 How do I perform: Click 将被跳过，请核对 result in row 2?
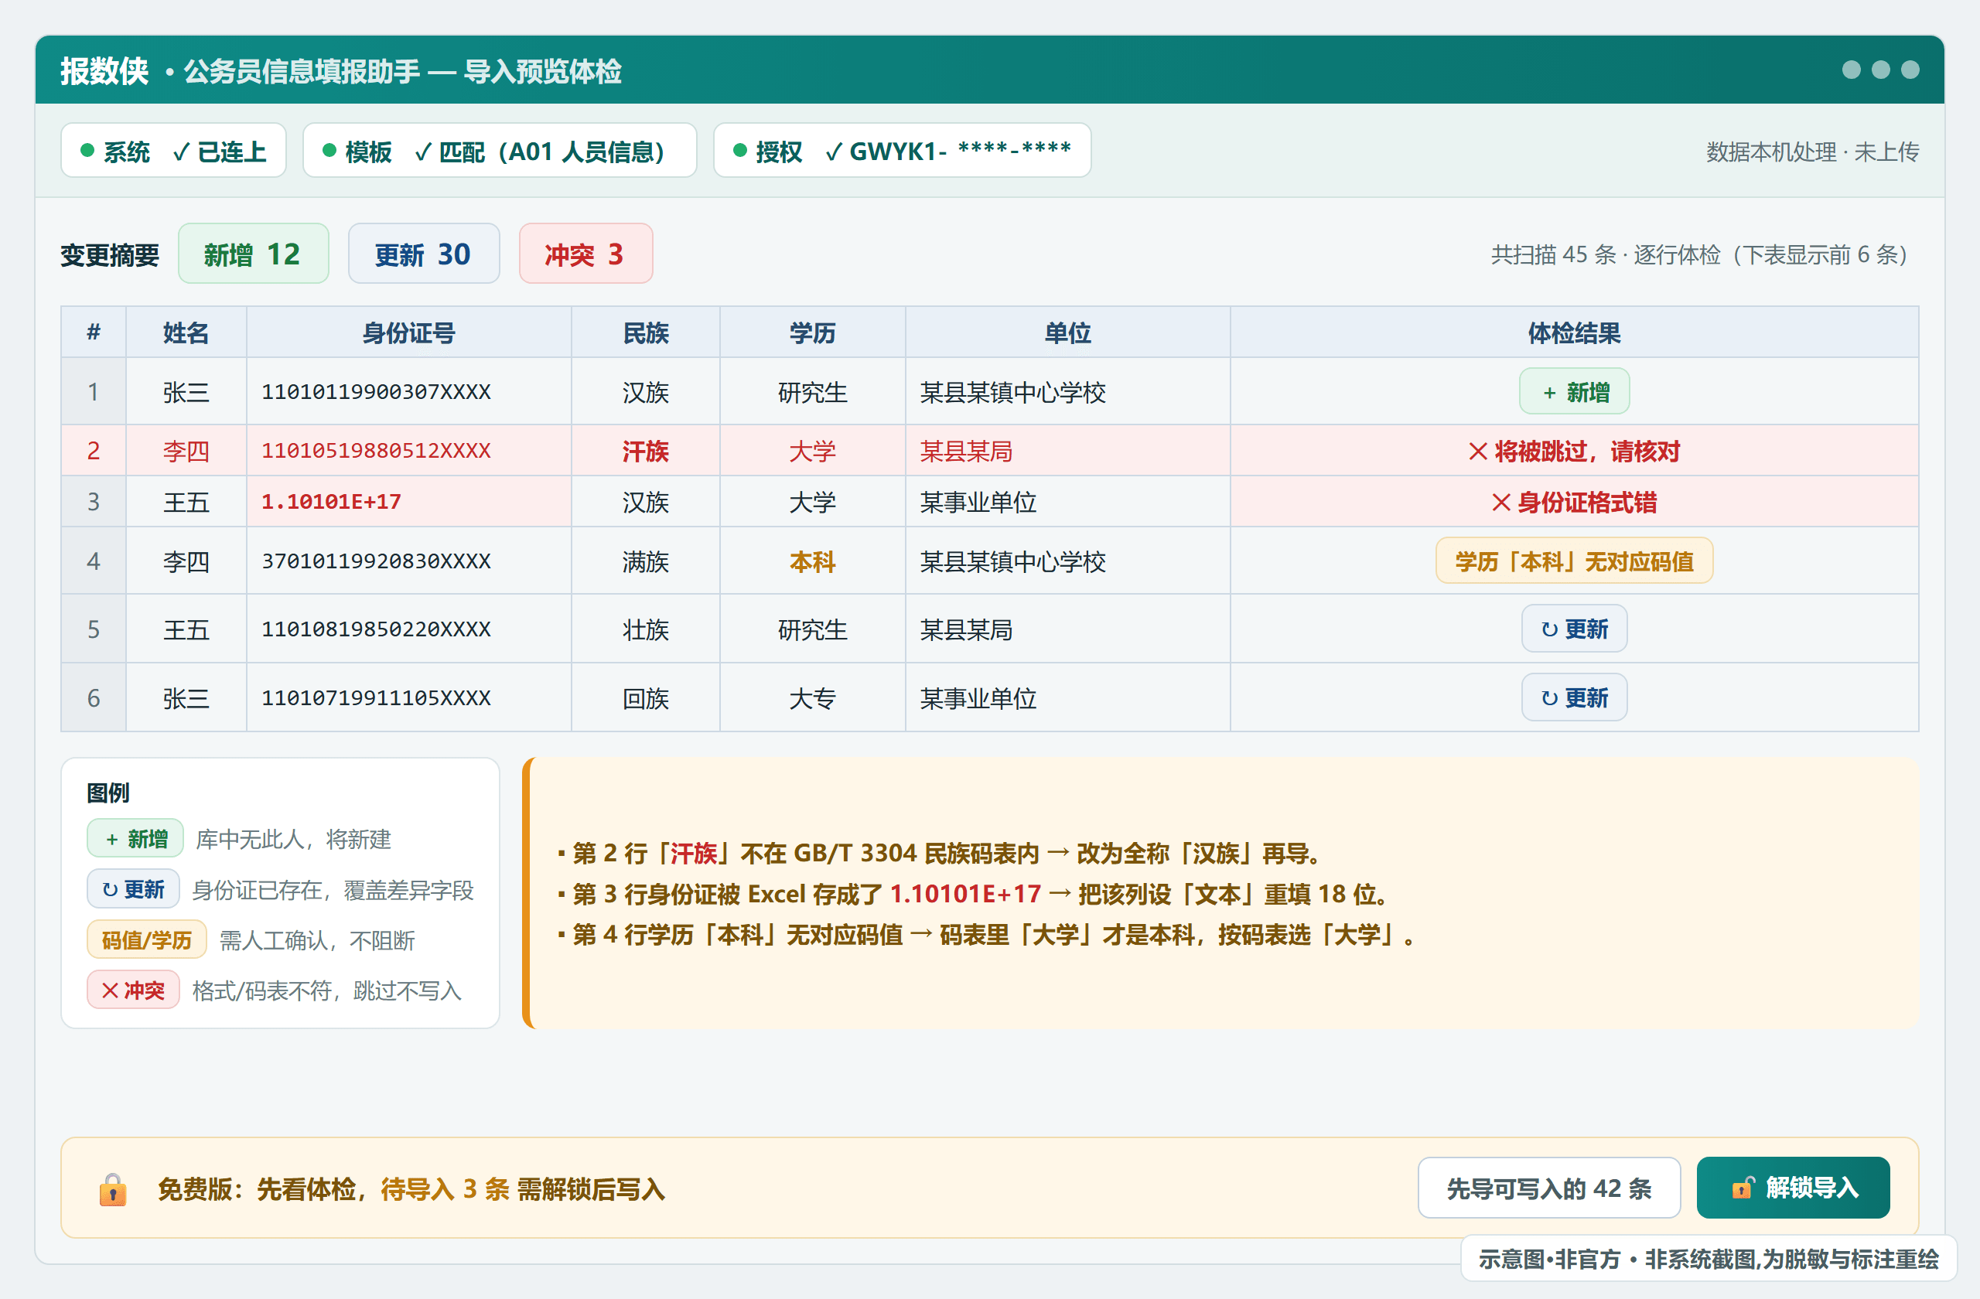click(1574, 451)
